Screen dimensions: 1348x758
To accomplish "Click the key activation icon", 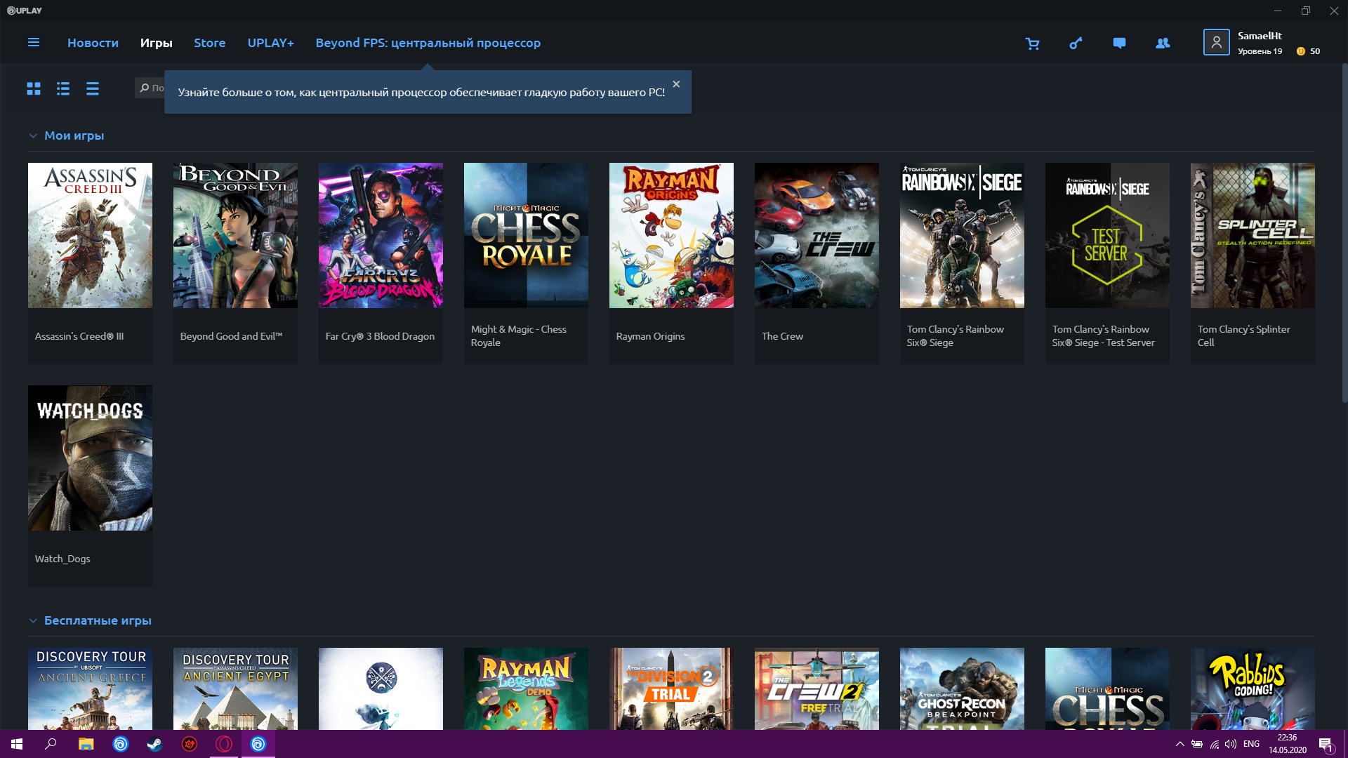I will point(1076,44).
